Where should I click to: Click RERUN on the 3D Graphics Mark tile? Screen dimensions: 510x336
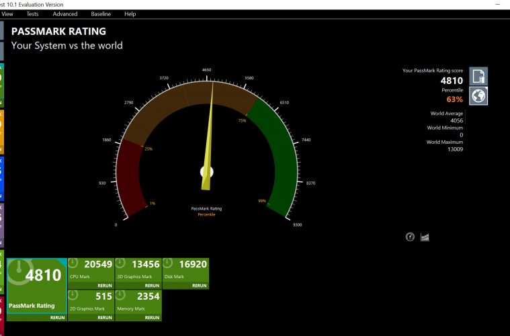click(152, 285)
